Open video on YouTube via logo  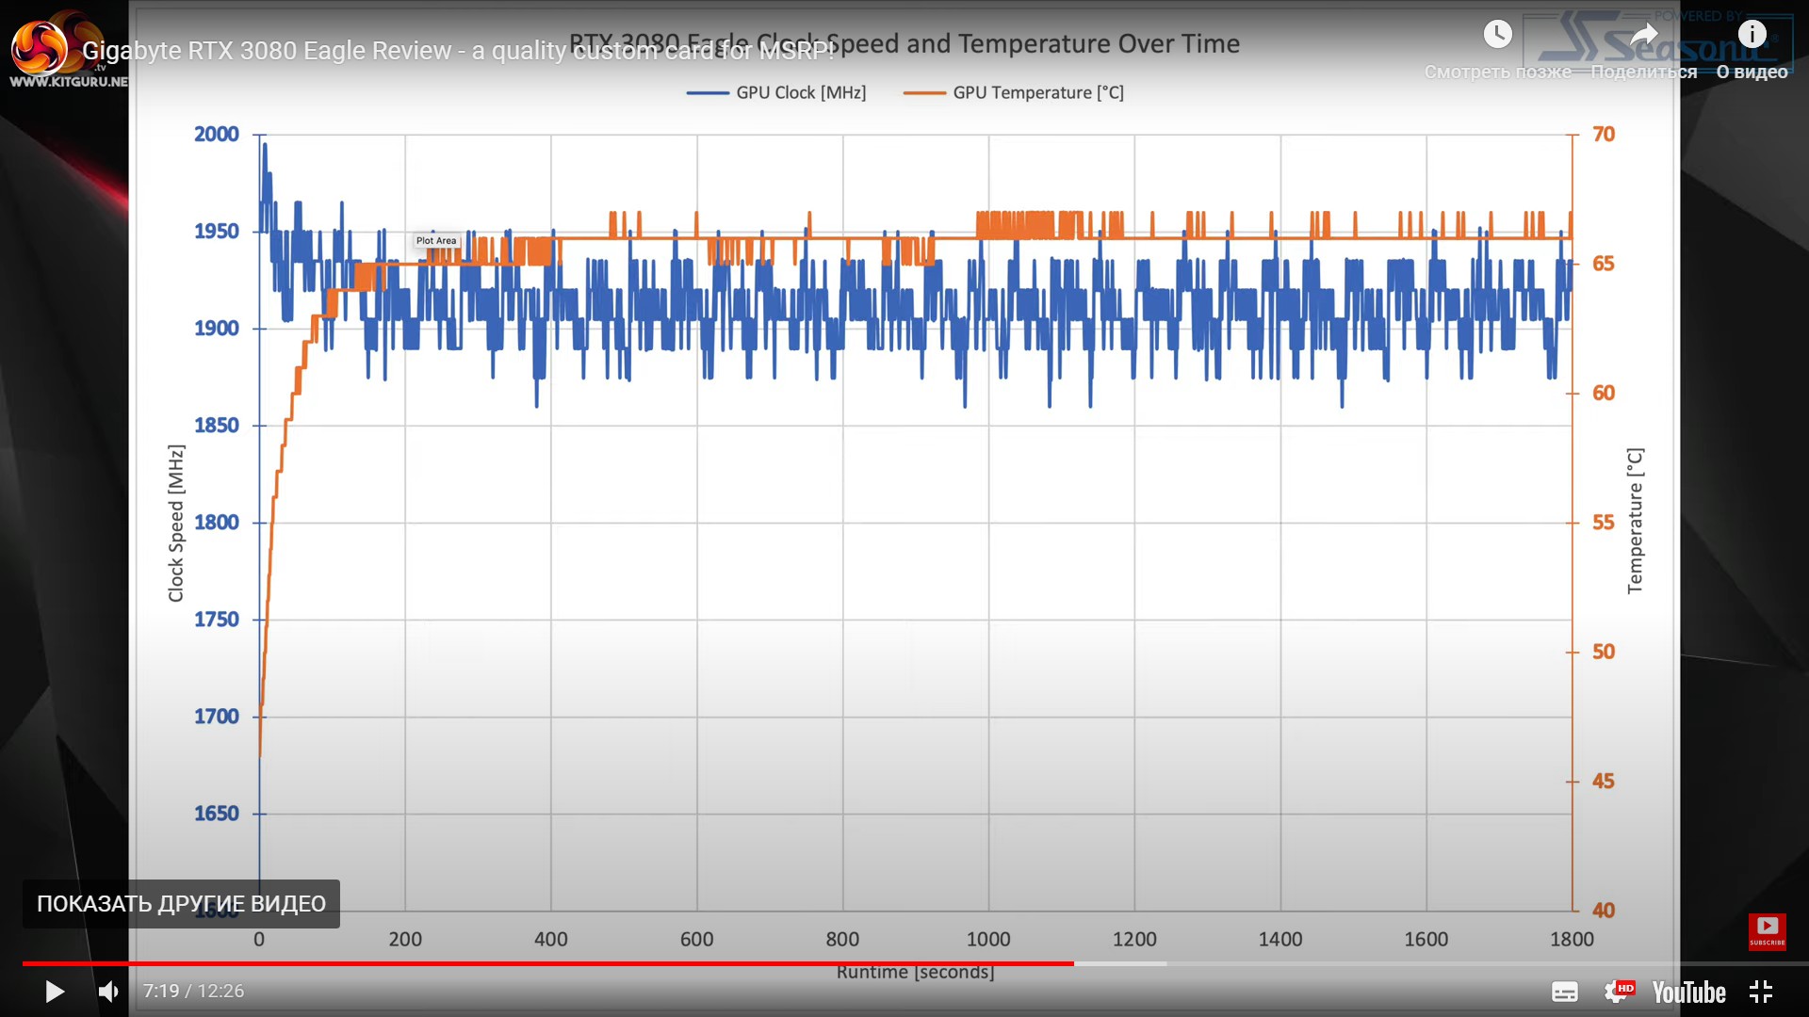1688,992
